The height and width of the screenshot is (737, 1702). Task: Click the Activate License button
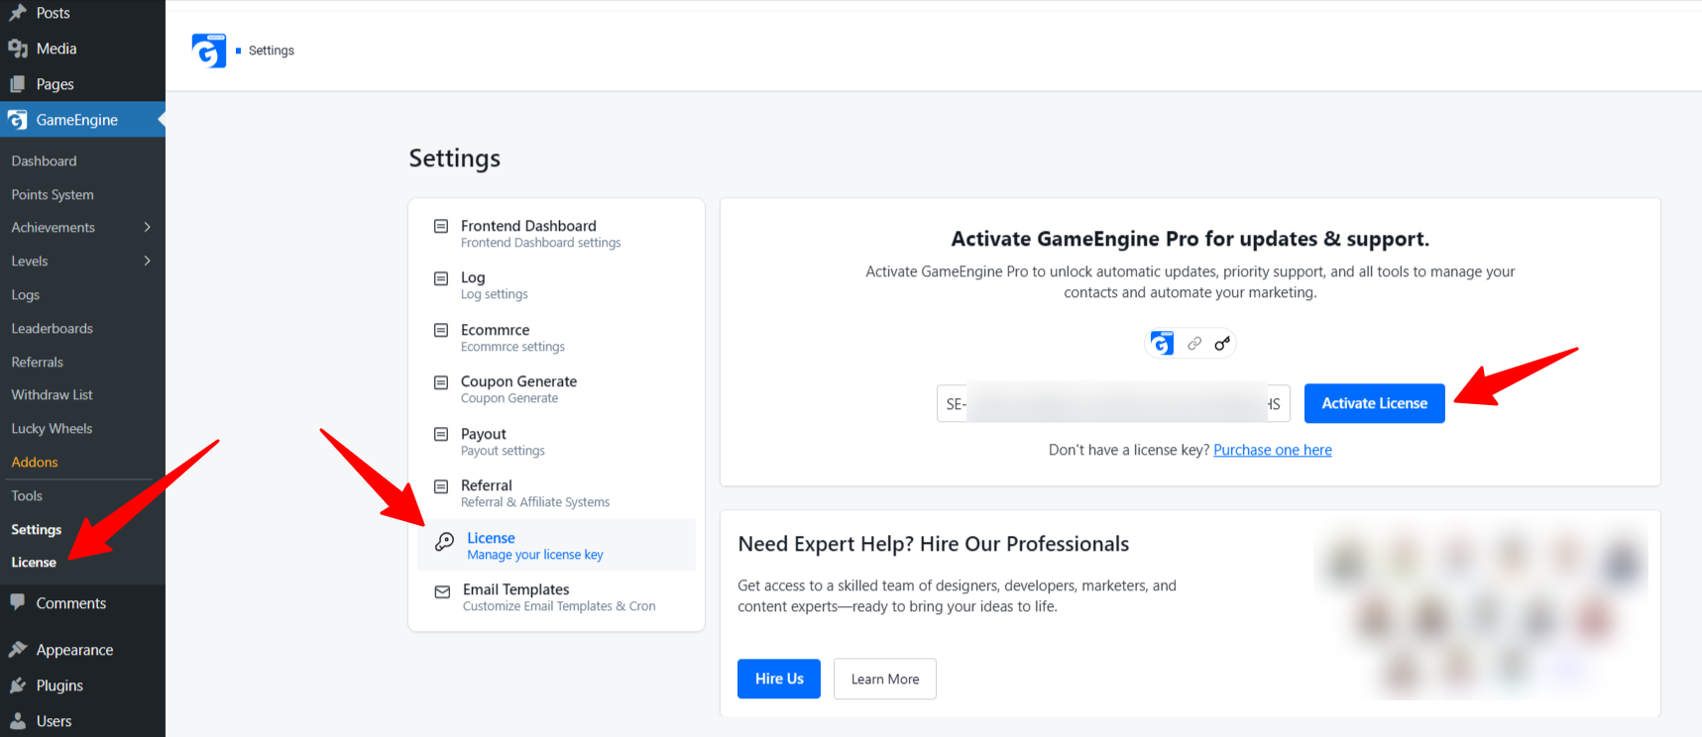(x=1374, y=403)
